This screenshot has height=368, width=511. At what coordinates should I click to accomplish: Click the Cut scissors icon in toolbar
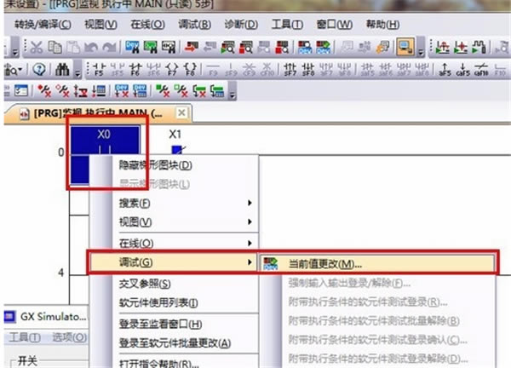(37, 47)
